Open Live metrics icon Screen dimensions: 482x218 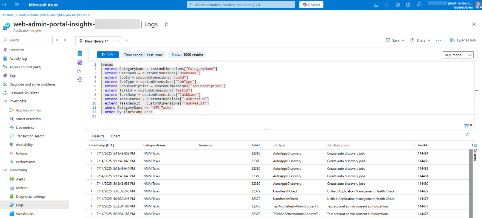coord(12,127)
